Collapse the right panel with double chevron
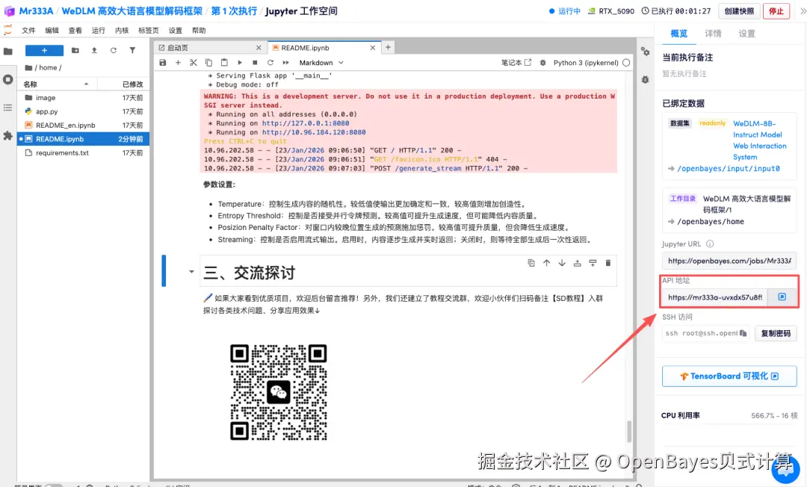807x487 pixels. pos(803,11)
